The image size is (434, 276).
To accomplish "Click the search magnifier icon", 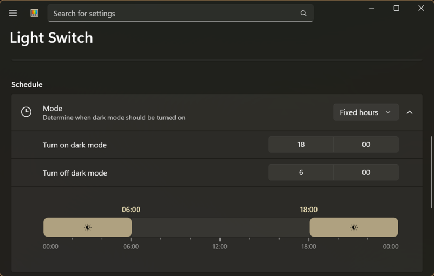I will coord(303,14).
